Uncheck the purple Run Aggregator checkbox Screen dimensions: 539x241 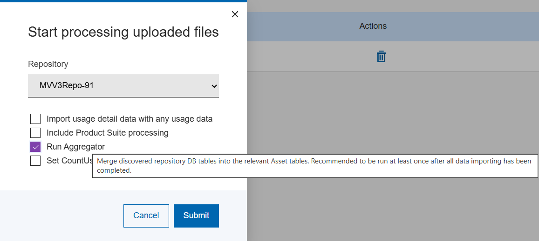point(35,147)
